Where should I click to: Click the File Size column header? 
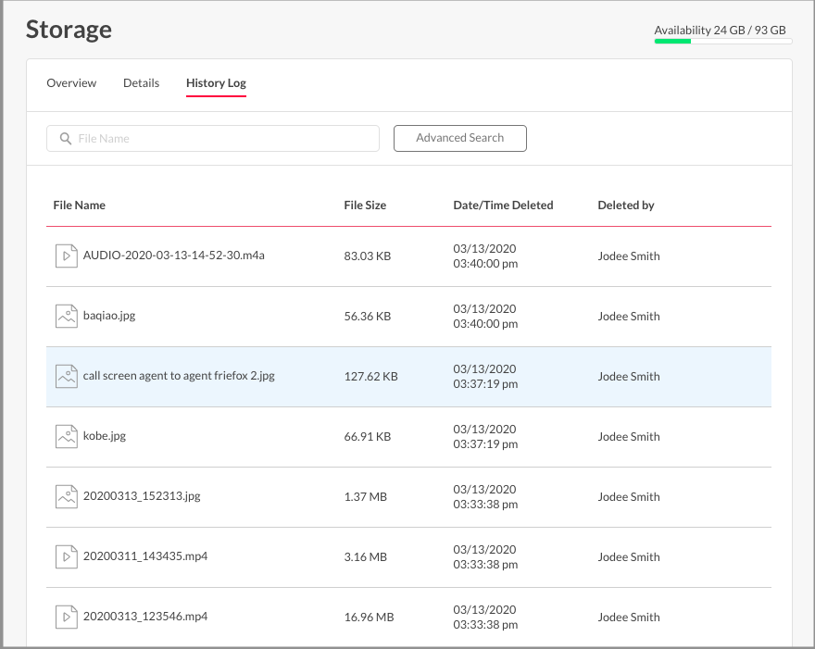[365, 206]
